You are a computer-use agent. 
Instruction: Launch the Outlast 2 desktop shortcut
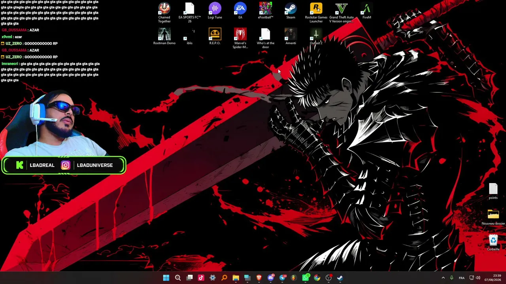[x=316, y=36]
